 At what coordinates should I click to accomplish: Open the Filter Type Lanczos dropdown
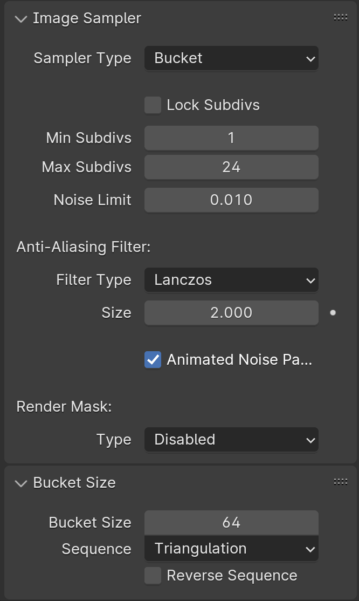pos(231,280)
